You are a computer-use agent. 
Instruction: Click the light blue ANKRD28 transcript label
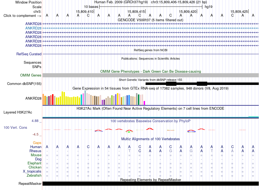(x=33, y=28)
